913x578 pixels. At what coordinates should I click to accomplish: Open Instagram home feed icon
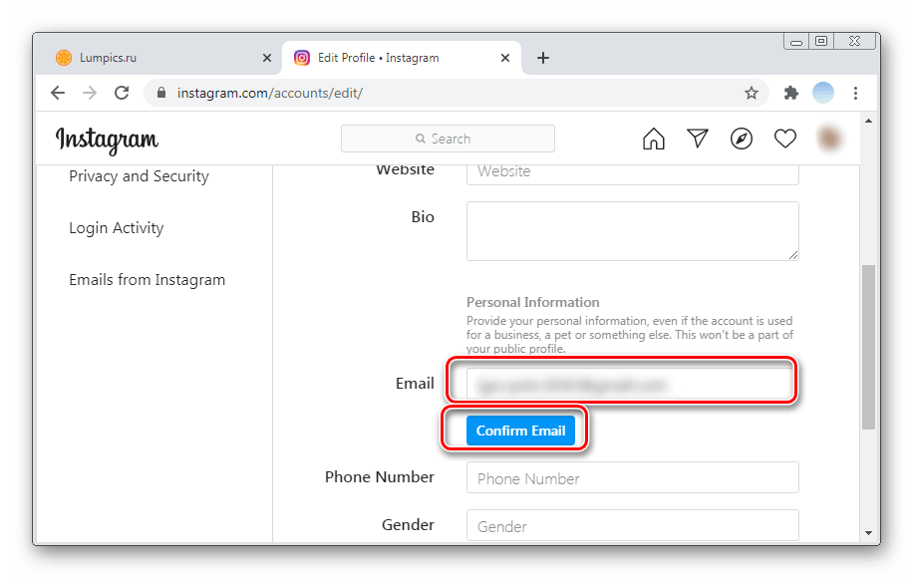tap(654, 139)
